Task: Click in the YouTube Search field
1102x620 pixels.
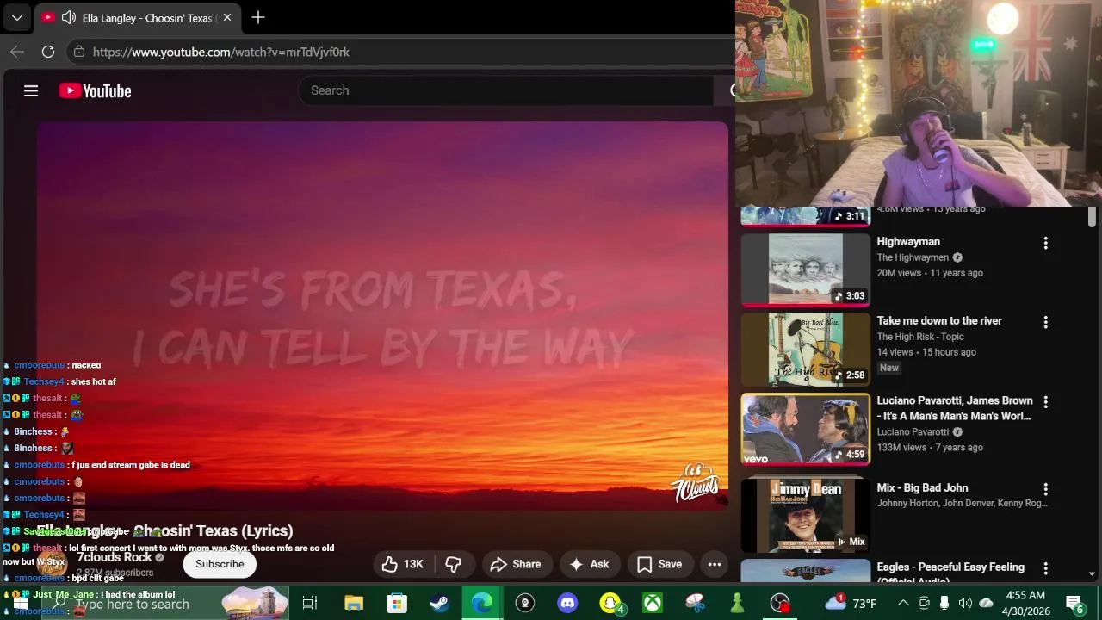Action: pyautogui.click(x=508, y=90)
